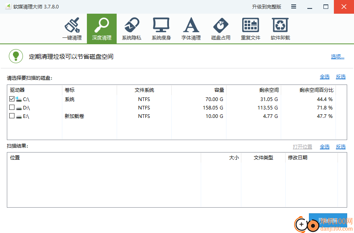Click 反选 above the scan results

click(341, 147)
